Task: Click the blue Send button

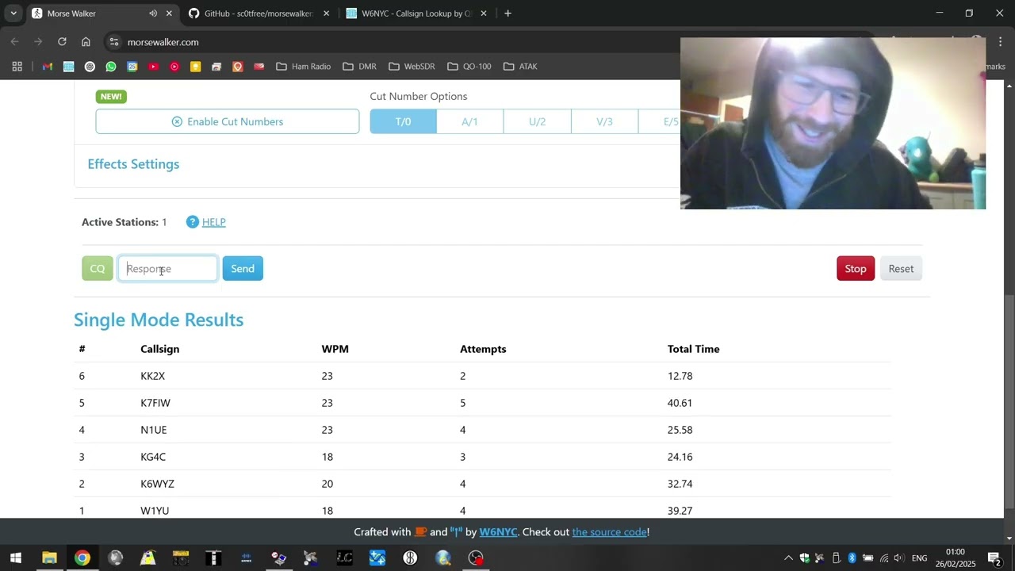Action: click(x=243, y=268)
